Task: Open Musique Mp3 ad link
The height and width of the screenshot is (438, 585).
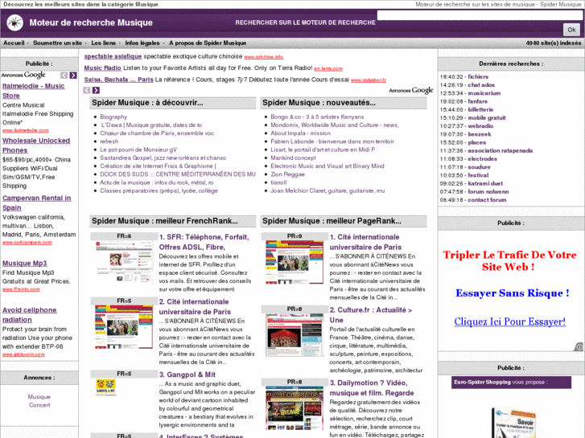Action: [25, 263]
